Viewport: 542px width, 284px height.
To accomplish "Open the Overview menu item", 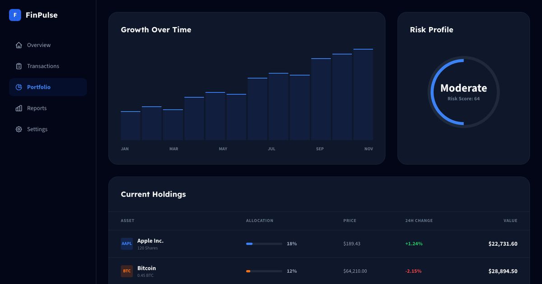I will point(48,45).
